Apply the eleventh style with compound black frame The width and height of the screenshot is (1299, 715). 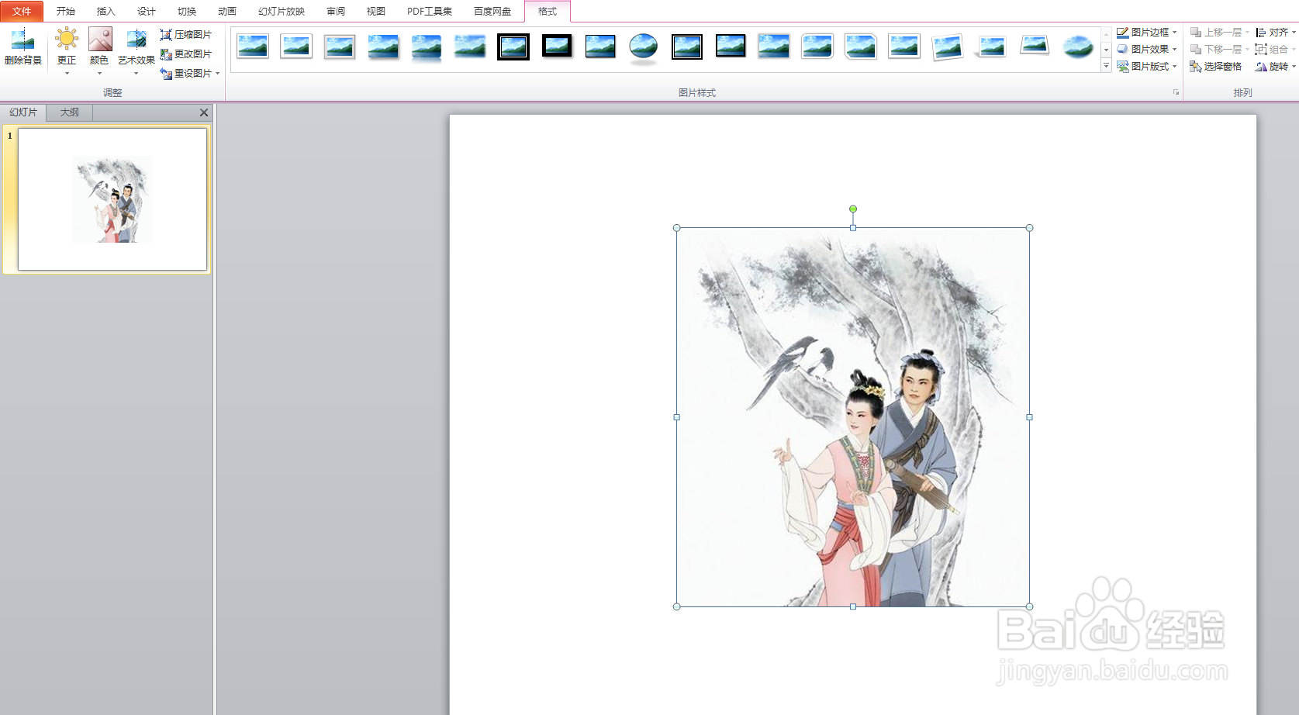pyautogui.click(x=687, y=47)
